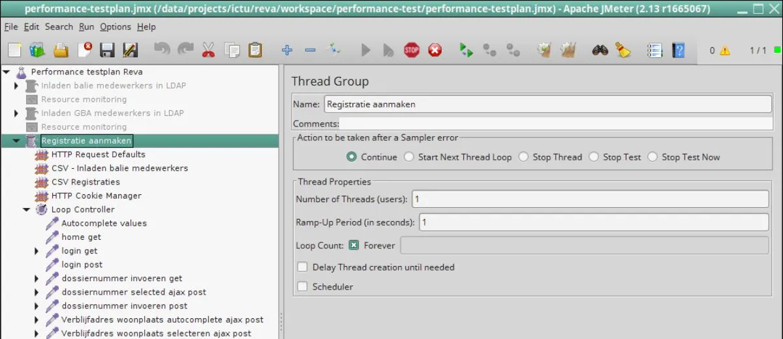Expand the login get sampler
The height and width of the screenshot is (339, 783).
(x=37, y=250)
